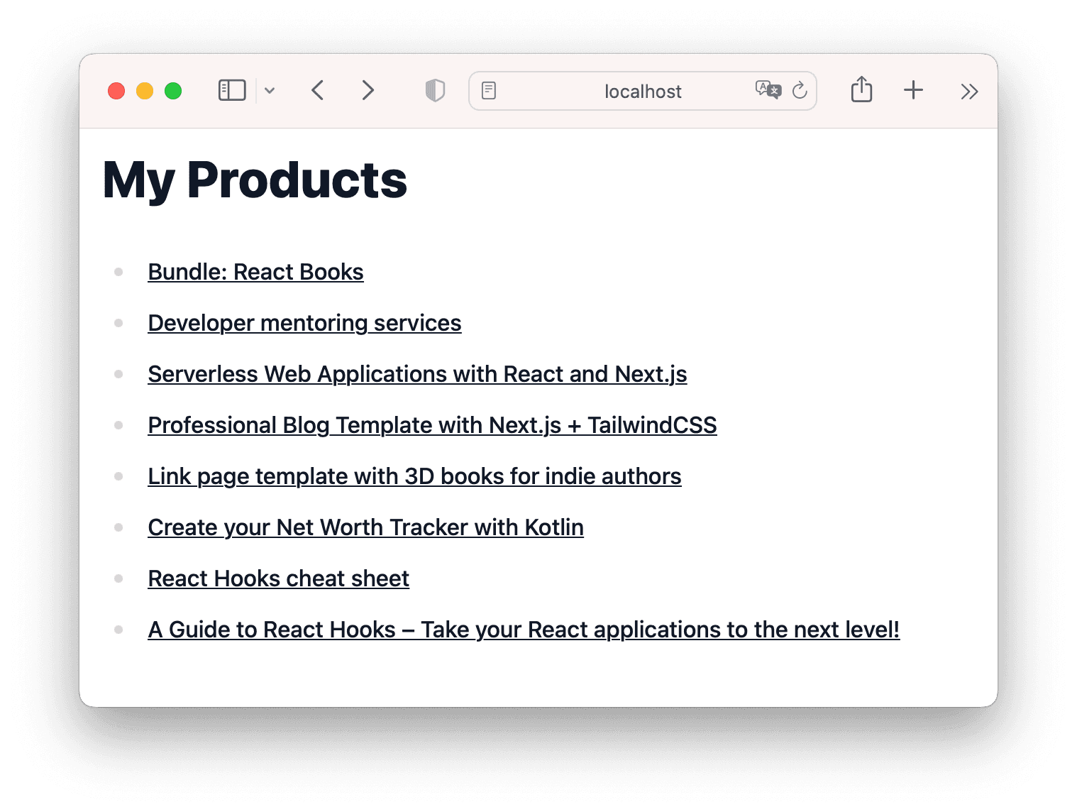Click the localhost address bar

[x=643, y=91]
